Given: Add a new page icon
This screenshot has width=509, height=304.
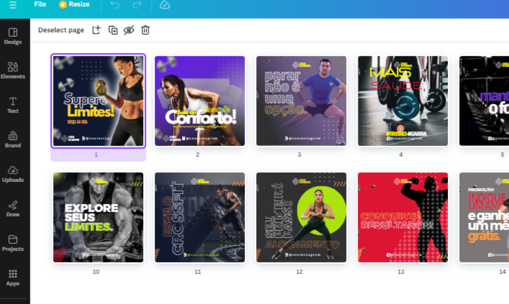Looking at the screenshot, I should pyautogui.click(x=96, y=30).
